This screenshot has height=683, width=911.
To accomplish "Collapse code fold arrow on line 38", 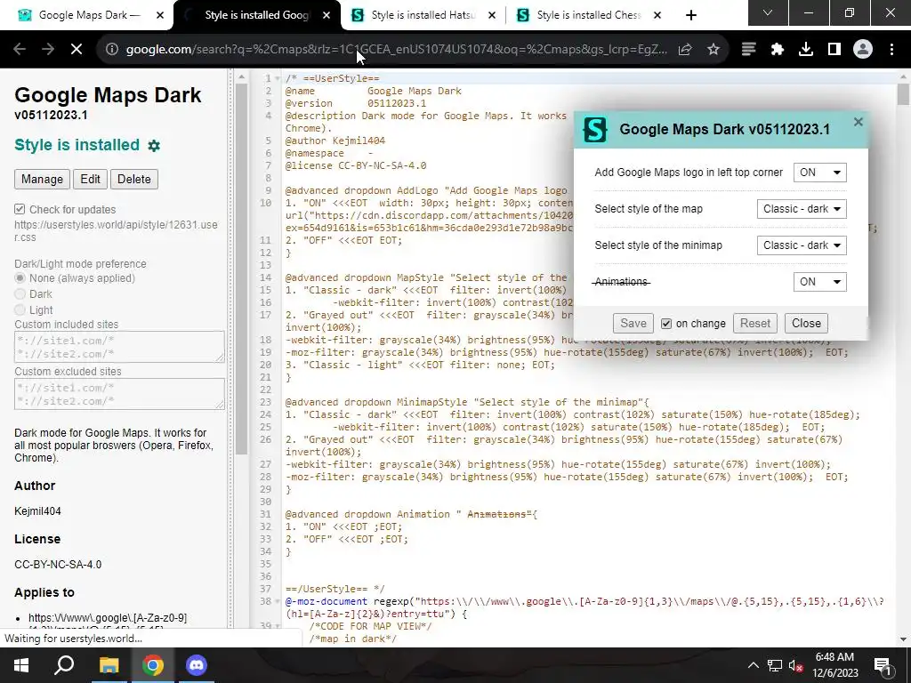I will point(278,602).
